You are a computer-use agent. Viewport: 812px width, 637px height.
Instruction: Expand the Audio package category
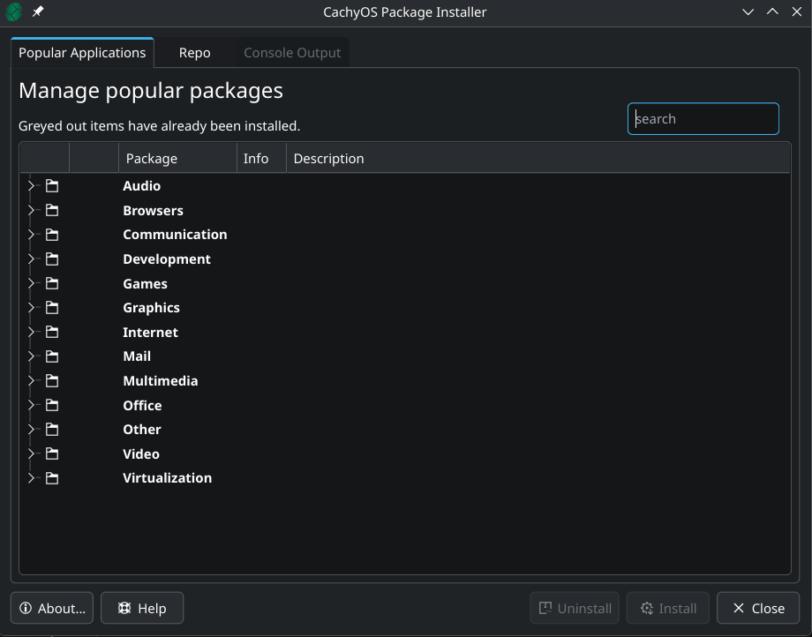[31, 185]
